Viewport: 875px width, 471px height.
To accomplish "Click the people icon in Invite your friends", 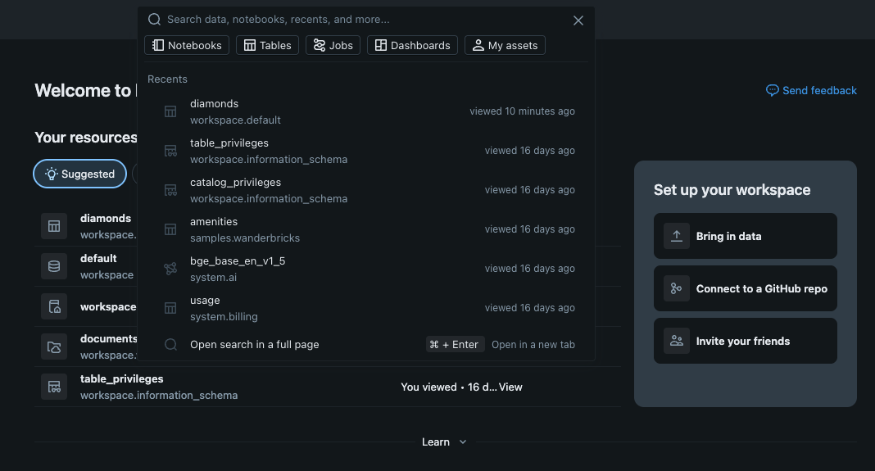I will point(677,341).
